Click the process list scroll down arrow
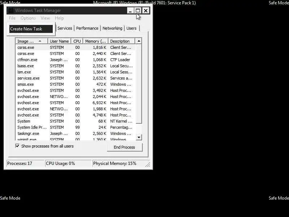The image size is (289, 217). click(x=139, y=137)
